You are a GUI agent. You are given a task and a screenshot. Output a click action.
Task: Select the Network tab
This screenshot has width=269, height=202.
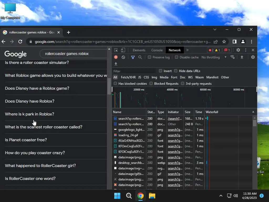(175, 50)
